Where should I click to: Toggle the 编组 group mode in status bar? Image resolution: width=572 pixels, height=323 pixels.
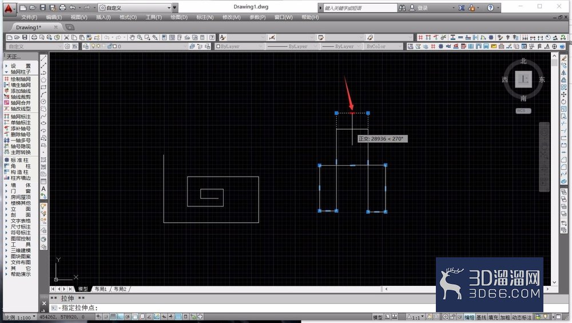[470, 317]
